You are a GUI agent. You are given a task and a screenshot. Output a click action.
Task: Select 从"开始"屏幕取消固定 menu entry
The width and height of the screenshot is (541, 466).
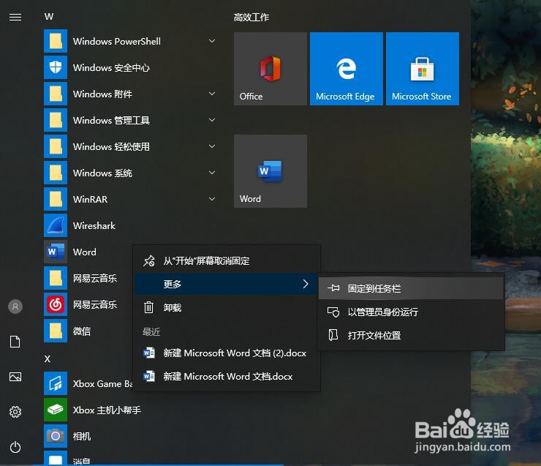pyautogui.click(x=227, y=261)
